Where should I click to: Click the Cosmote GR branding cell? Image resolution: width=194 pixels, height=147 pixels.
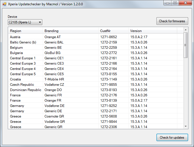pyautogui.click(x=54, y=116)
